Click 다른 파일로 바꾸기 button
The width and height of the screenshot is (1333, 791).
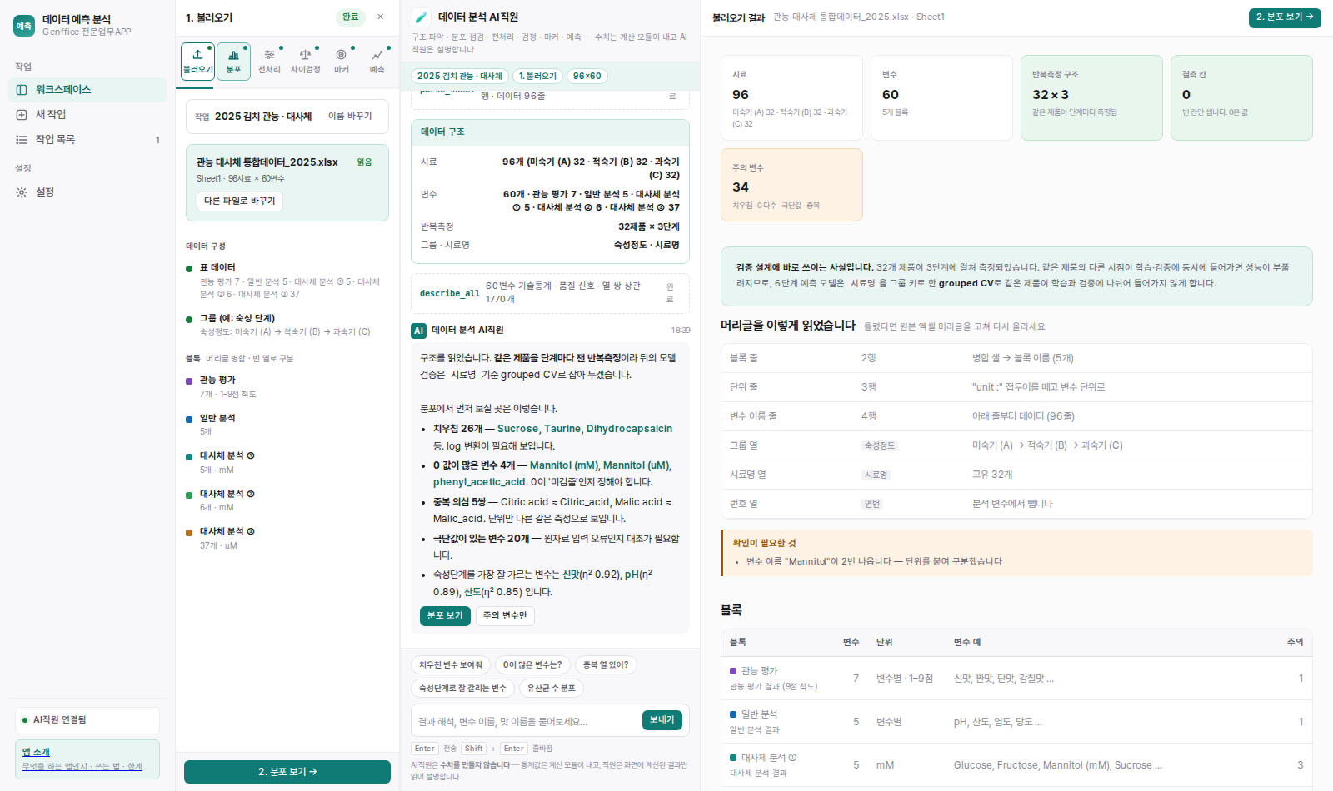pyautogui.click(x=240, y=201)
